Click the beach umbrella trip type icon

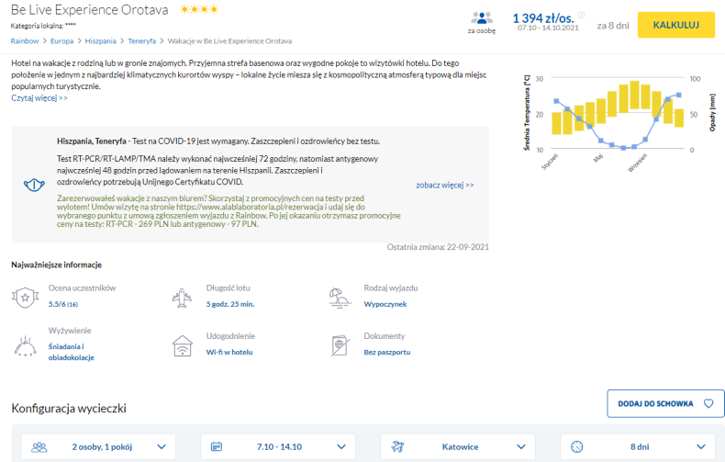(340, 298)
